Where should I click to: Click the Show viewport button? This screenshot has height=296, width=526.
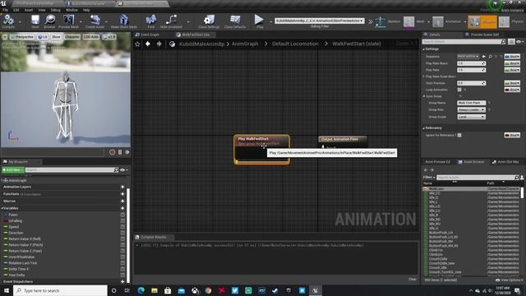56,37
